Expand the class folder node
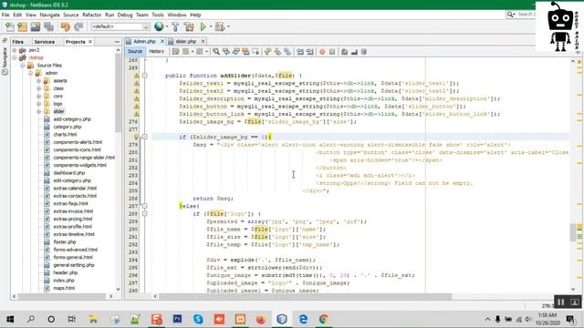The image size is (584, 328). 38,88
